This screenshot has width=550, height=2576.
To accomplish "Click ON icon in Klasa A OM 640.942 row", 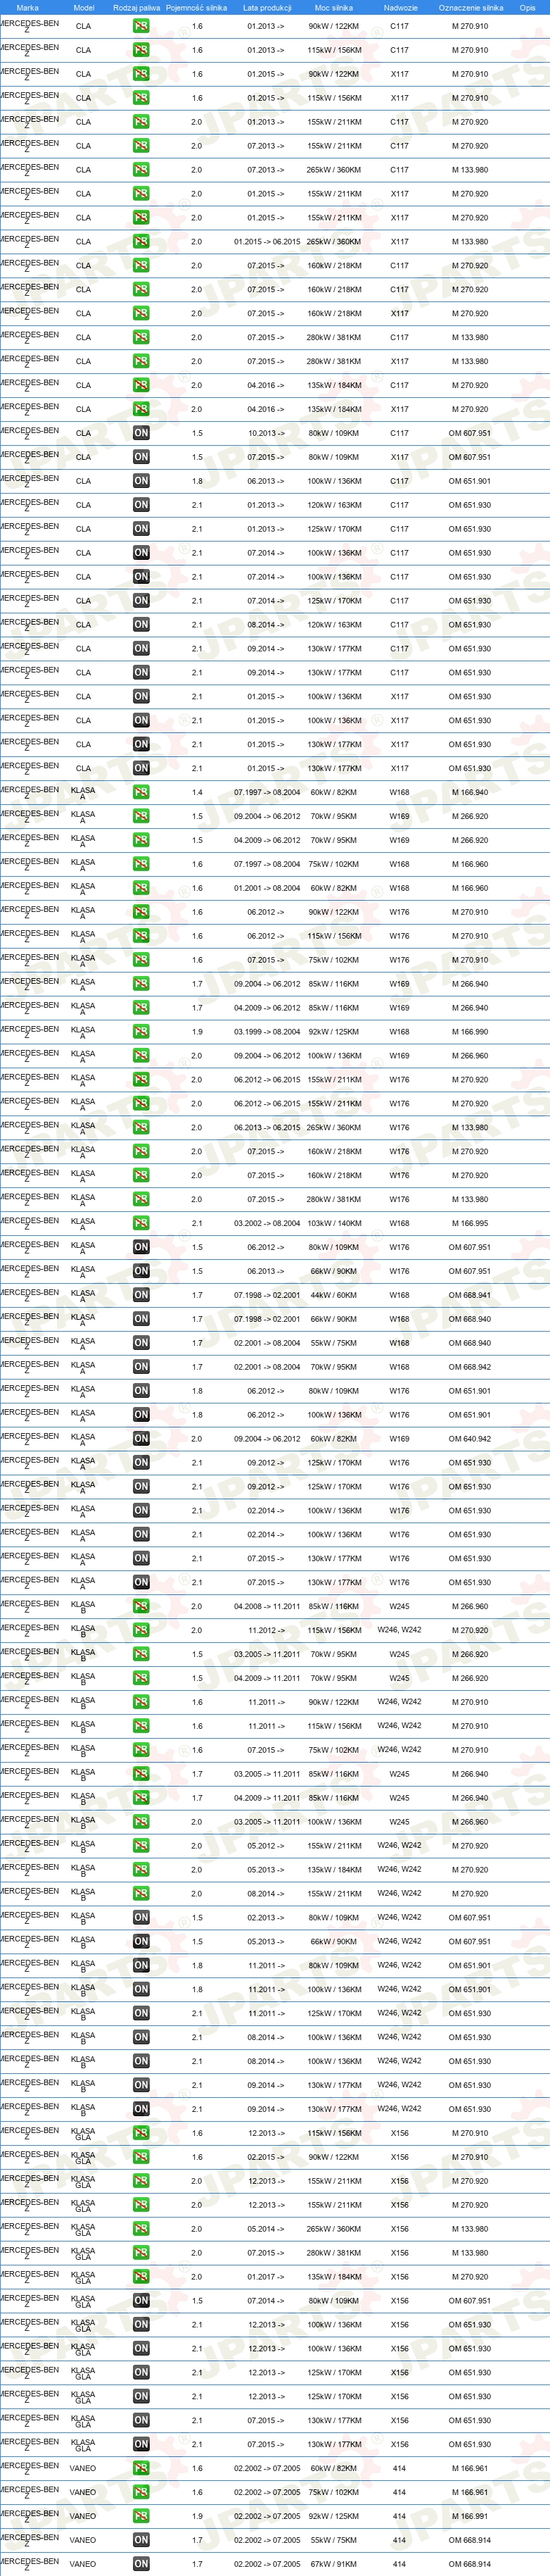I will pyautogui.click(x=141, y=1439).
